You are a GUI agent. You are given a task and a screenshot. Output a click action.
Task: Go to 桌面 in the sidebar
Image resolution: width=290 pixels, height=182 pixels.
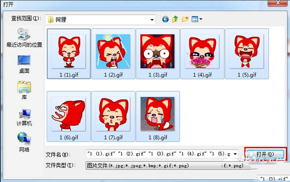point(24,64)
